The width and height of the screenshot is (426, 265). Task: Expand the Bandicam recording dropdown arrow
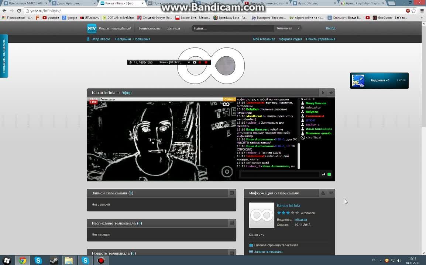(189, 62)
